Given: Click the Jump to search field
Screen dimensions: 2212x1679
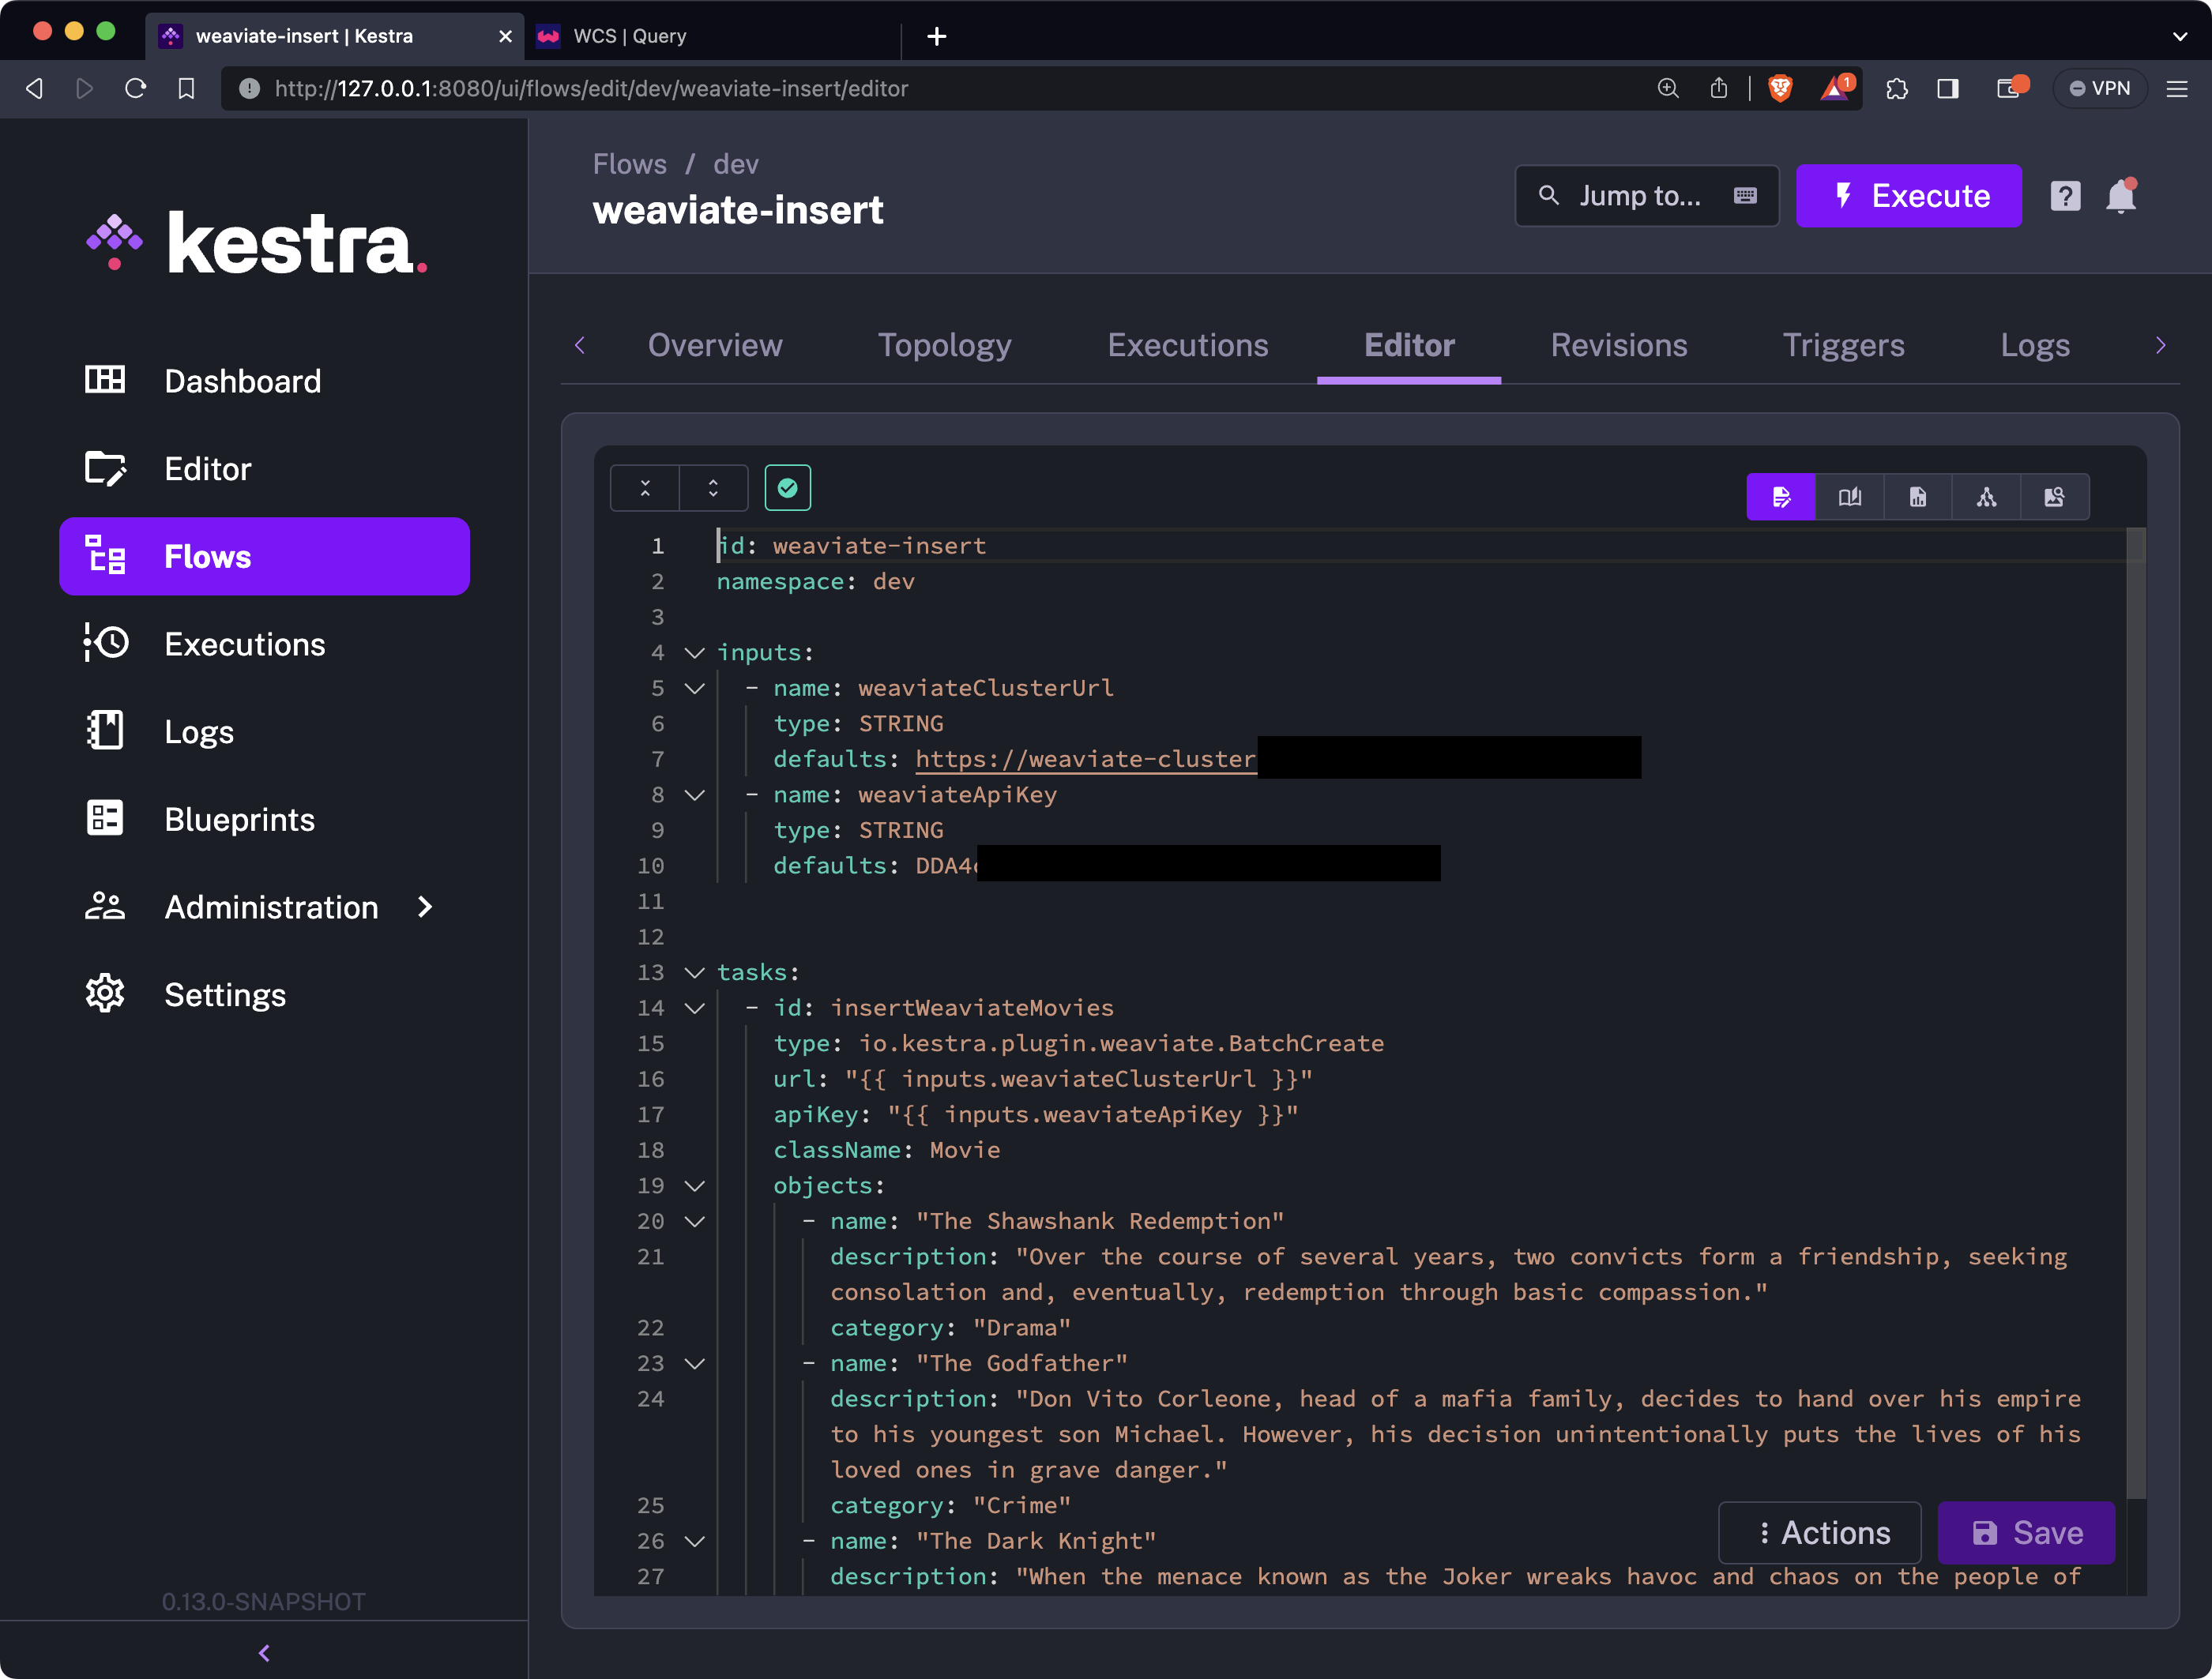Looking at the screenshot, I should 1647,196.
